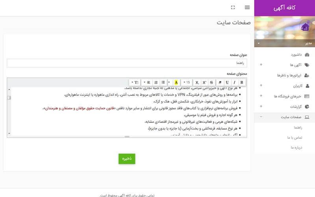
Task: Click the home avatar icon in sidebar
Action: pos(305,27)
